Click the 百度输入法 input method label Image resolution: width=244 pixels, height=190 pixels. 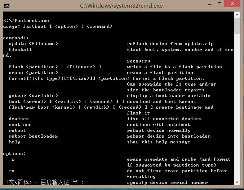tap(56, 182)
